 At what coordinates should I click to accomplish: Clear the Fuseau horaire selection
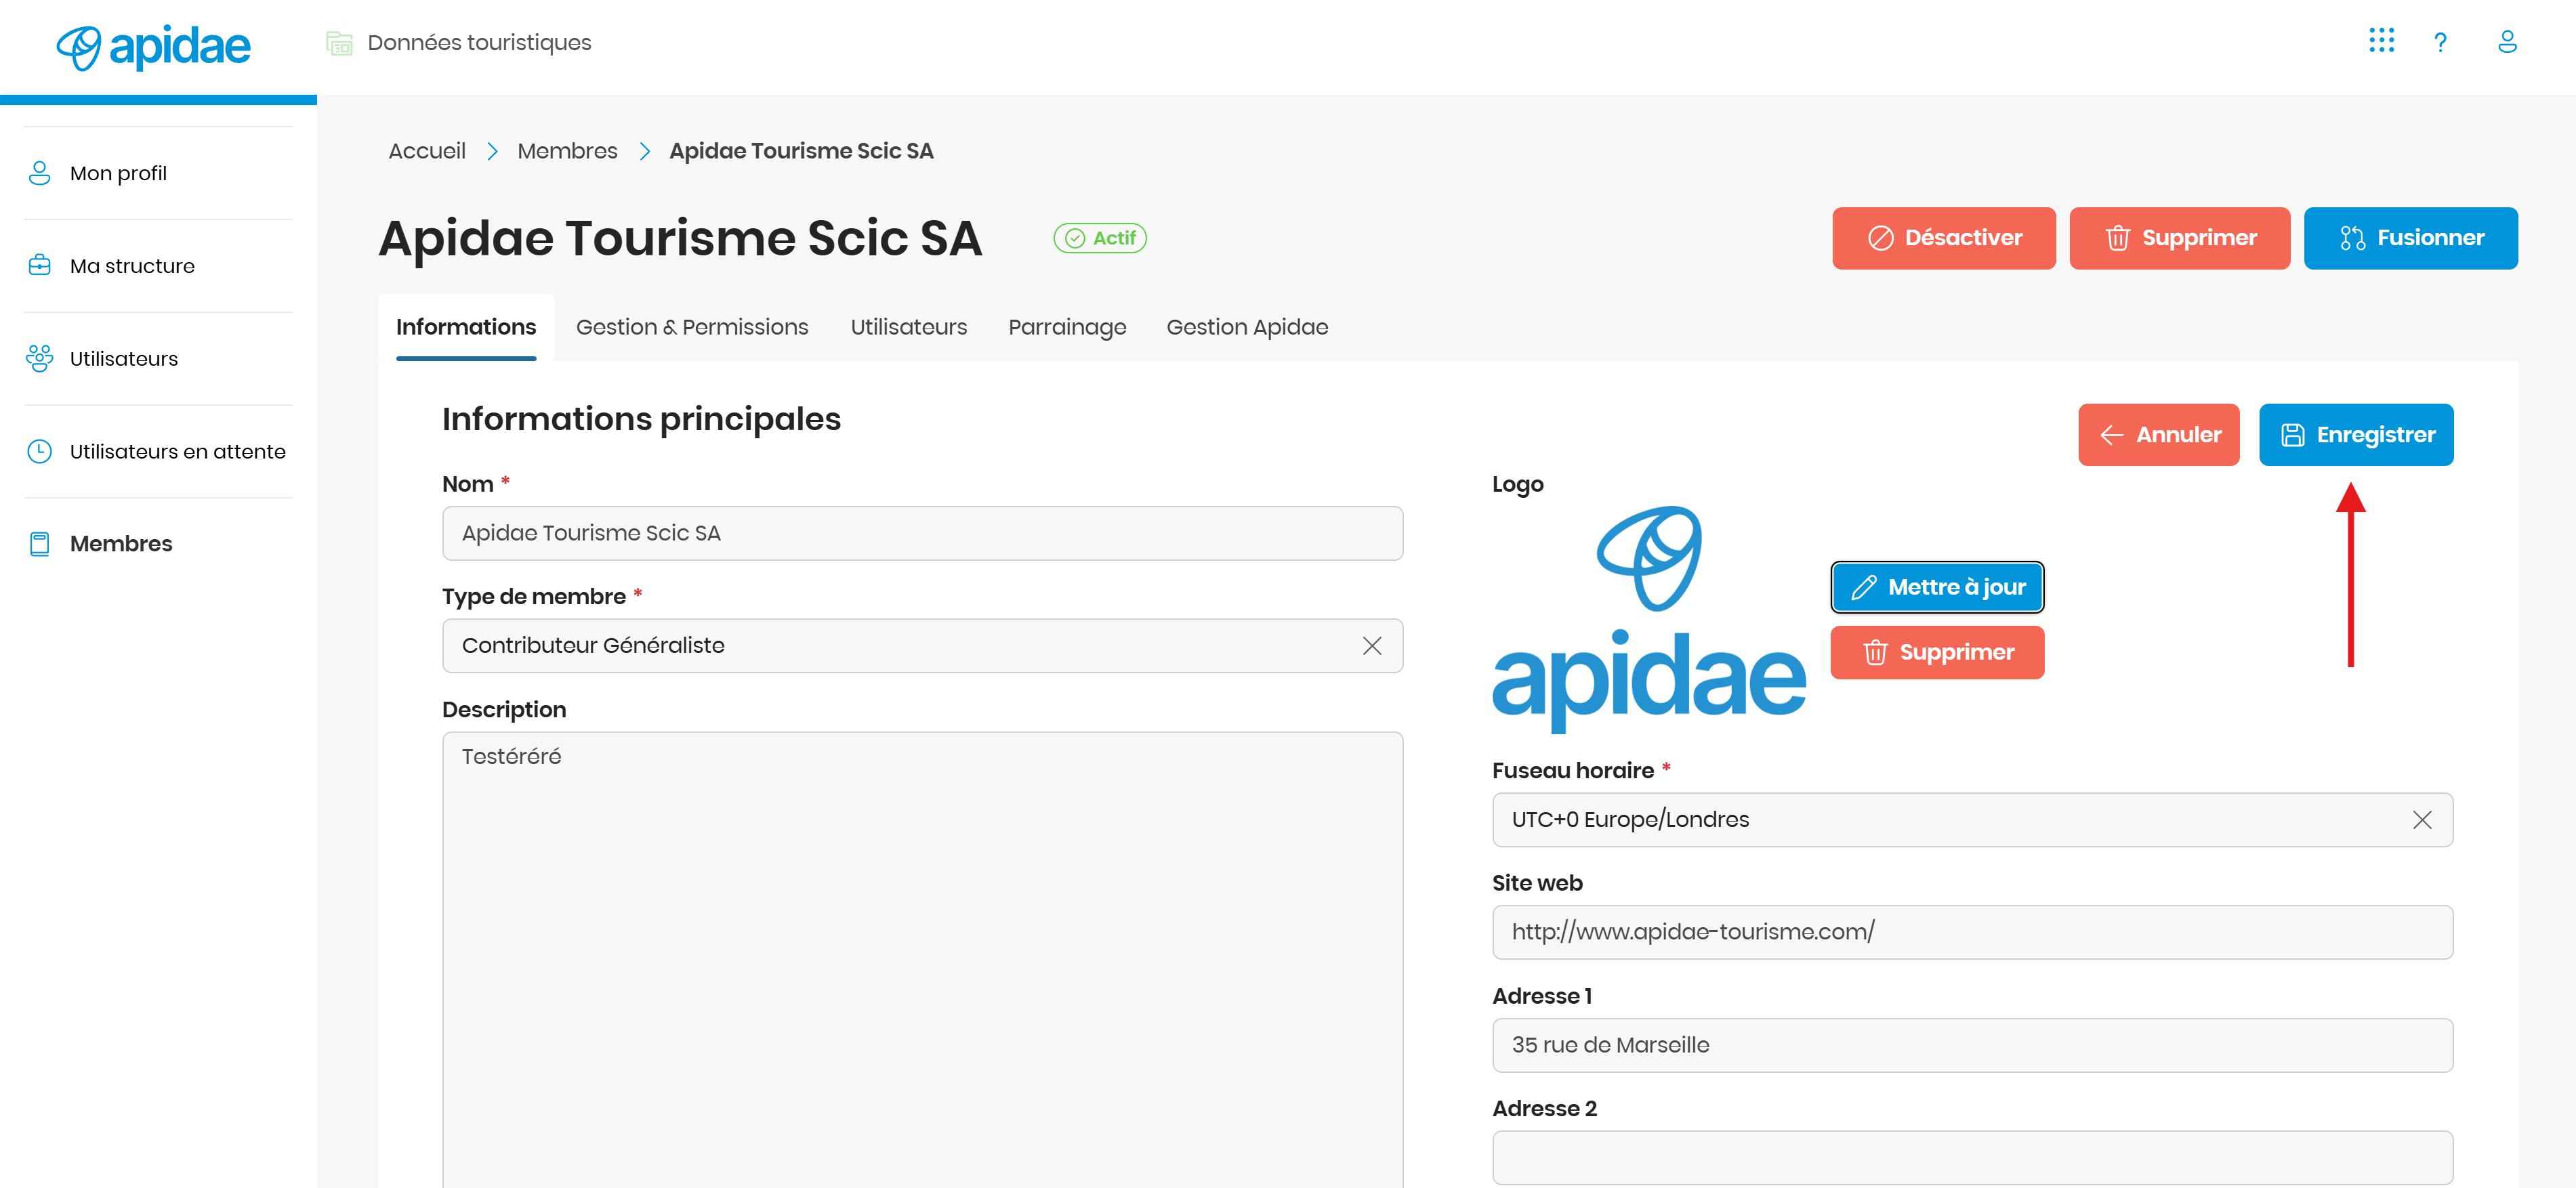(2422, 820)
